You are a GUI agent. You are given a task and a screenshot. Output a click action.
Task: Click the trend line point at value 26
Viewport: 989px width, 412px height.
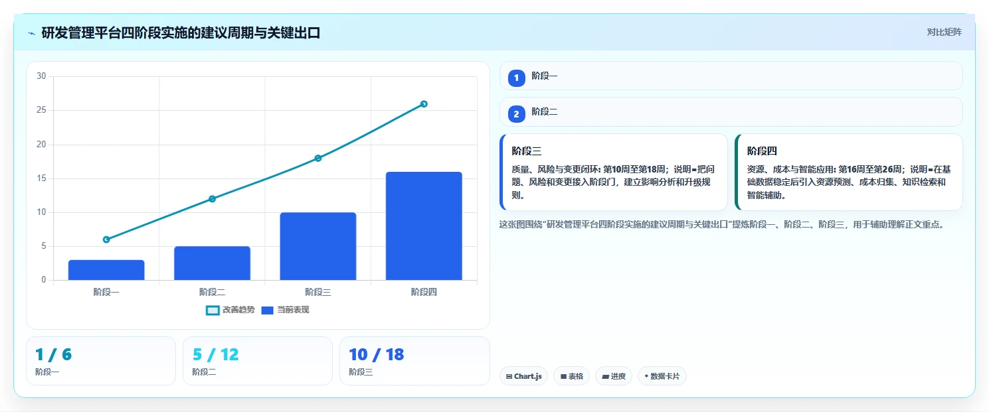point(424,103)
